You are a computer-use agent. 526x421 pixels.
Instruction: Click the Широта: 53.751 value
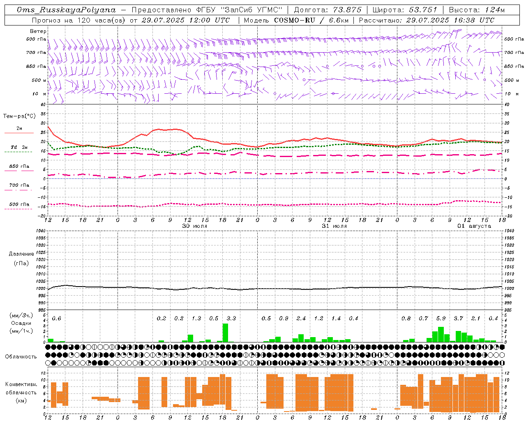[405, 10]
